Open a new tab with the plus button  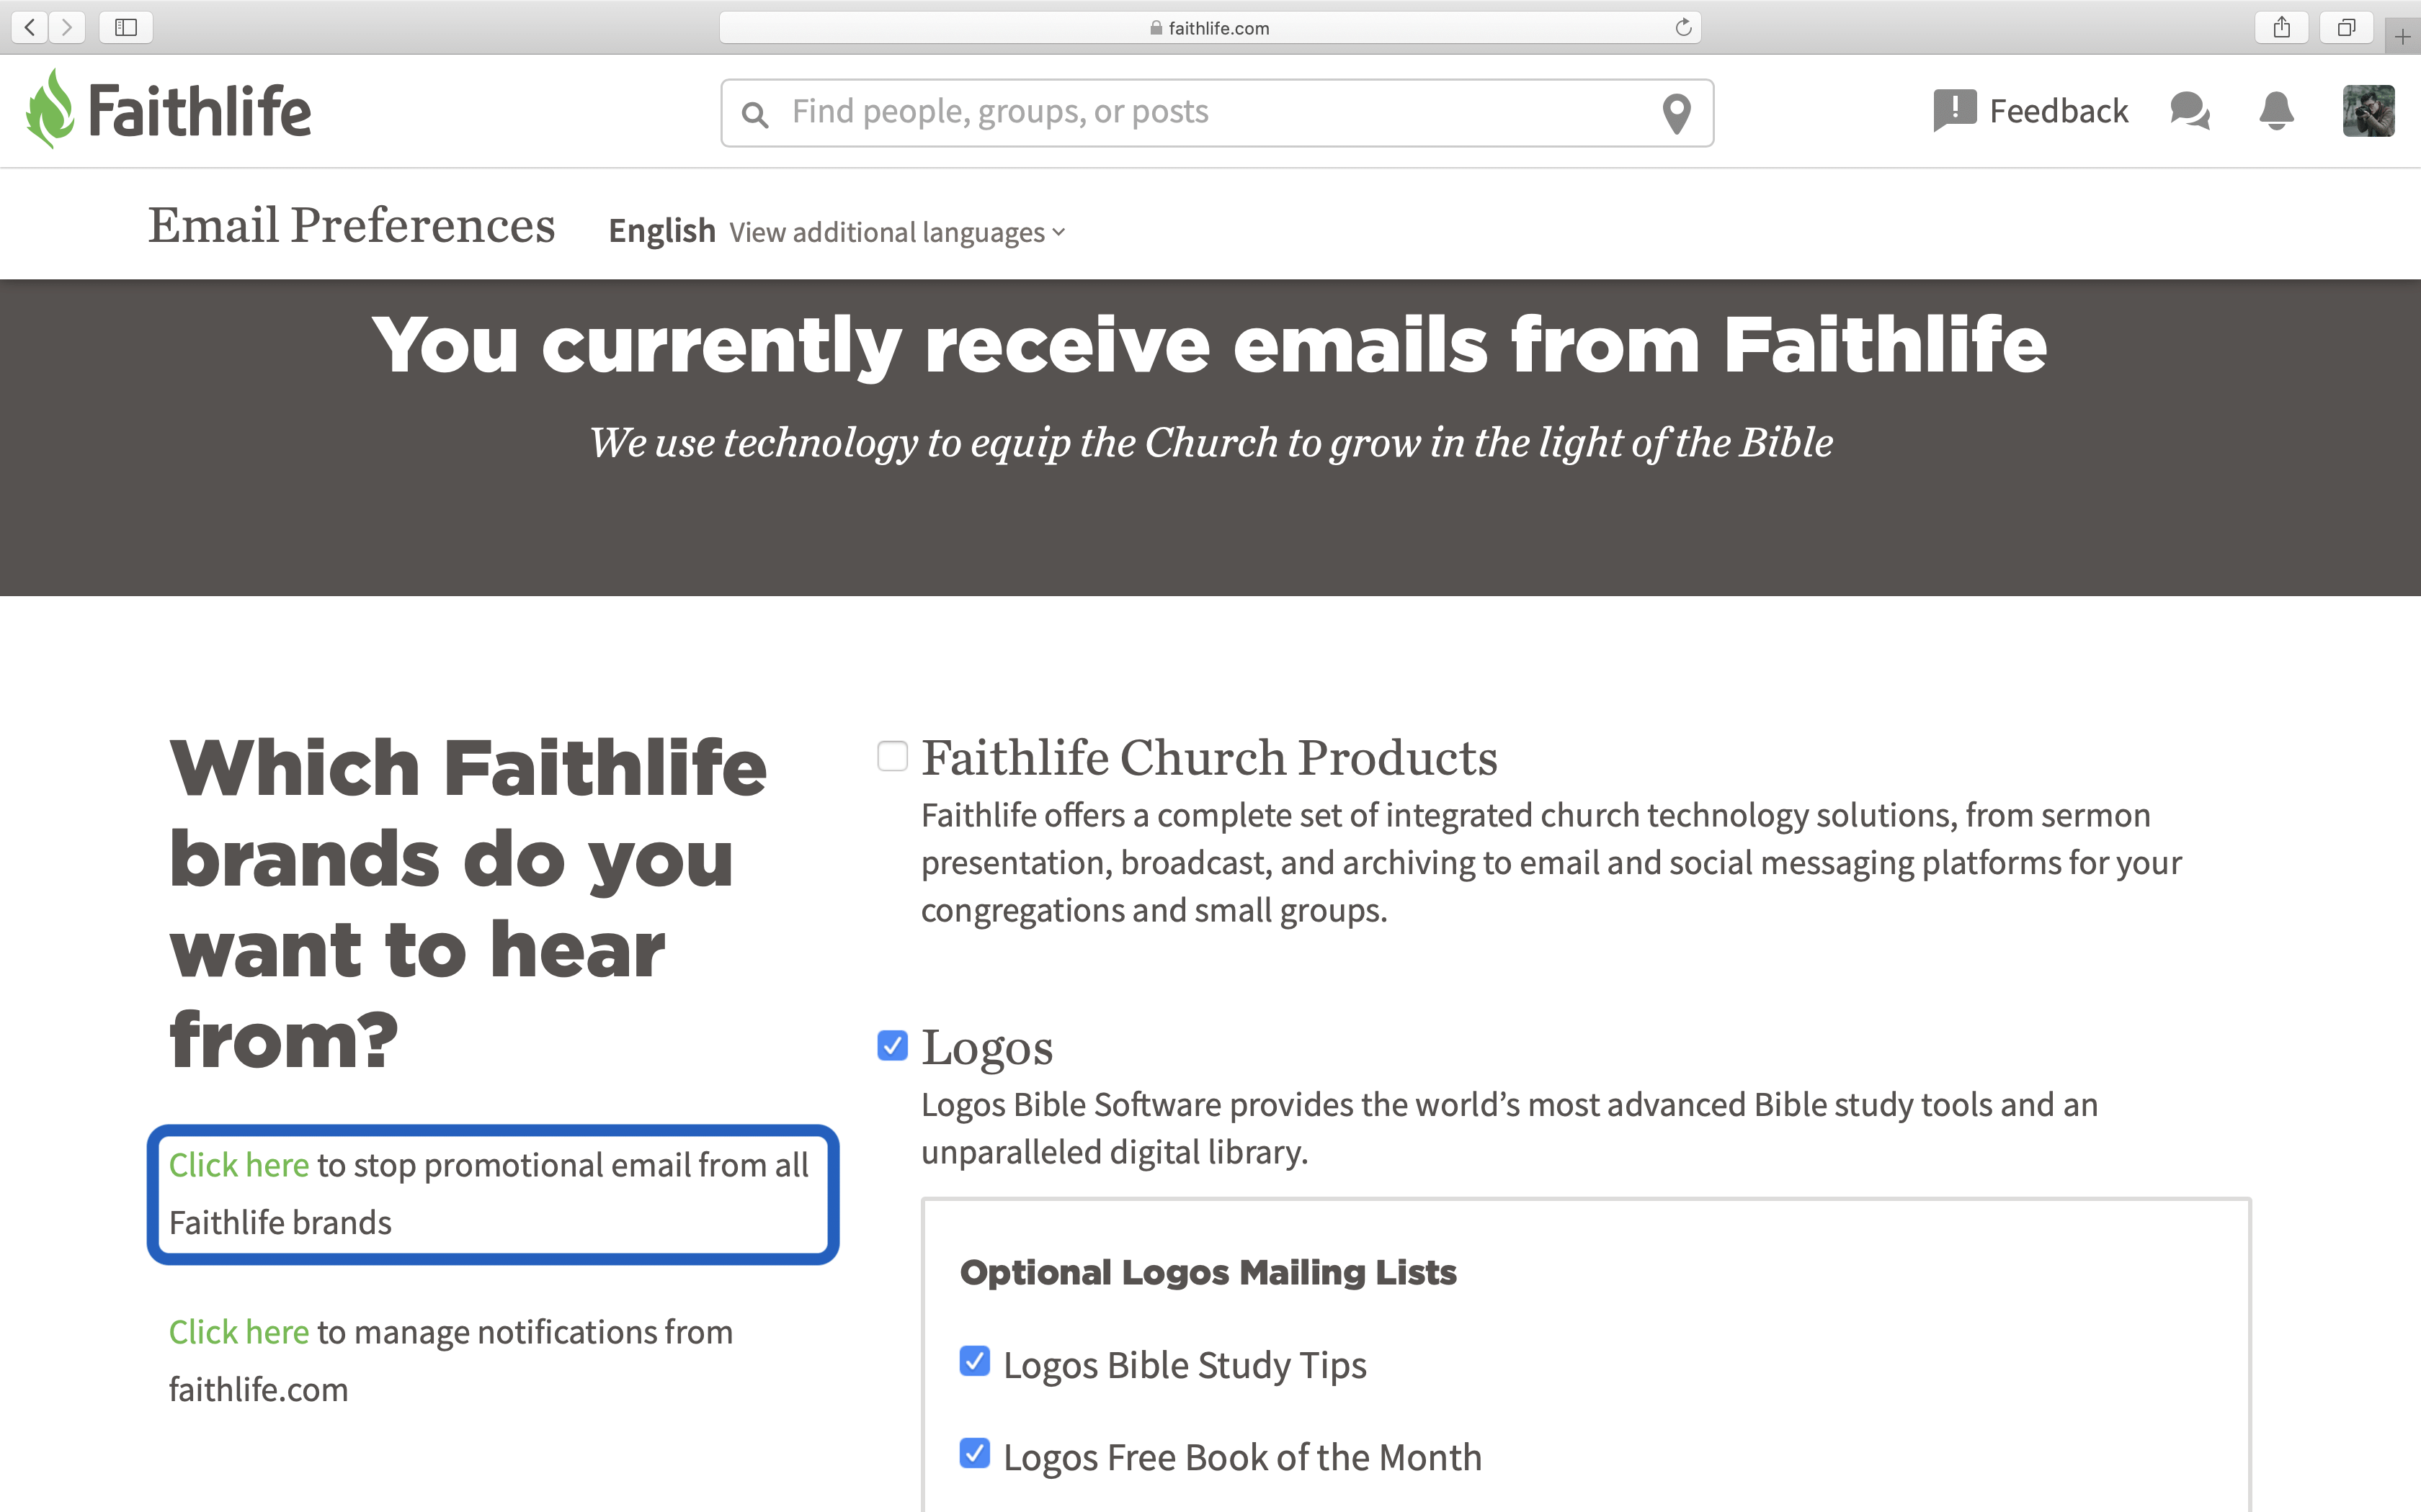tap(2402, 37)
